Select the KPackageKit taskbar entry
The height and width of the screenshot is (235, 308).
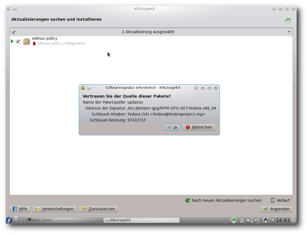click(141, 220)
